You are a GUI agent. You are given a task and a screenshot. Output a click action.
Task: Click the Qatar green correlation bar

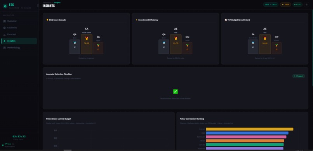[245, 145]
